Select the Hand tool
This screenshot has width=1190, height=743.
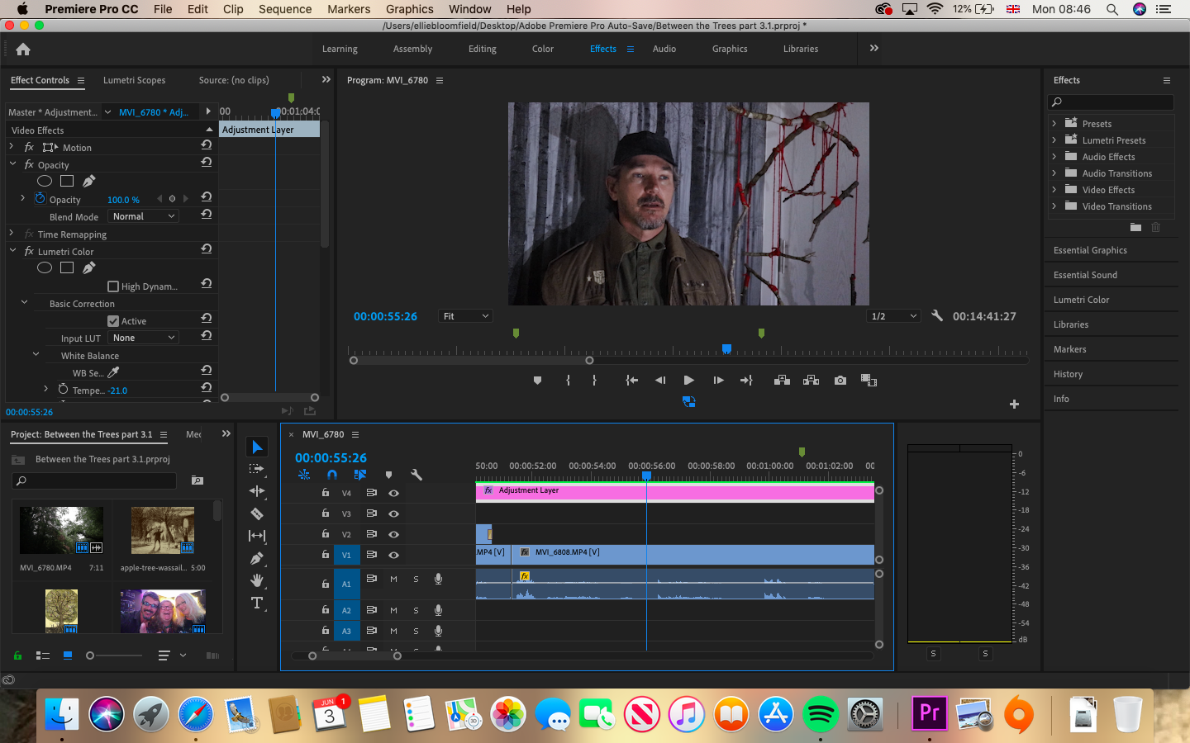[257, 580]
